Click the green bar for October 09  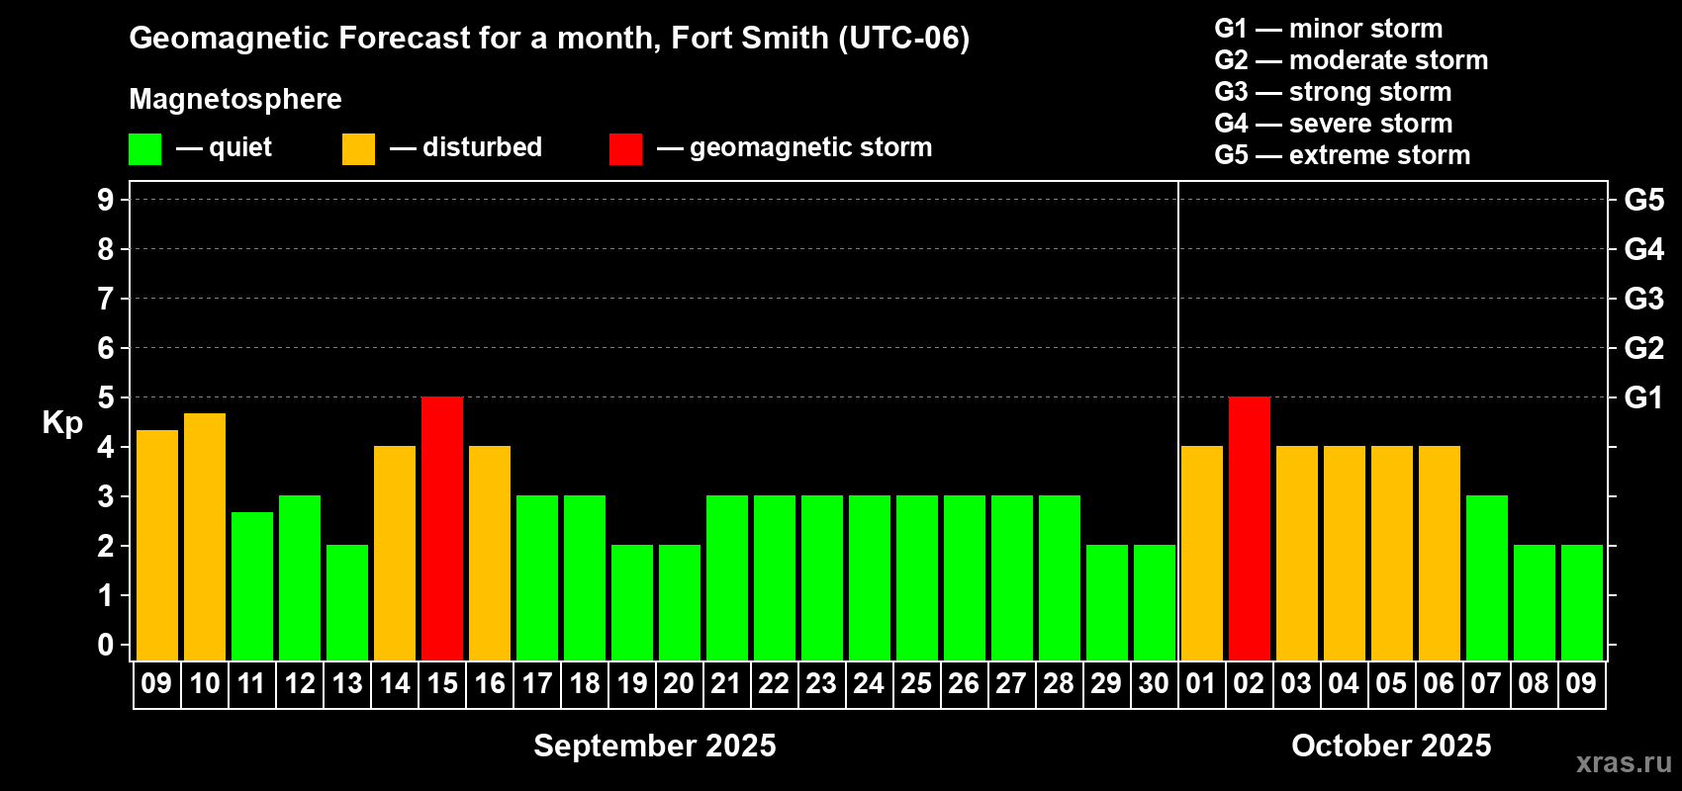[x=1582, y=602]
